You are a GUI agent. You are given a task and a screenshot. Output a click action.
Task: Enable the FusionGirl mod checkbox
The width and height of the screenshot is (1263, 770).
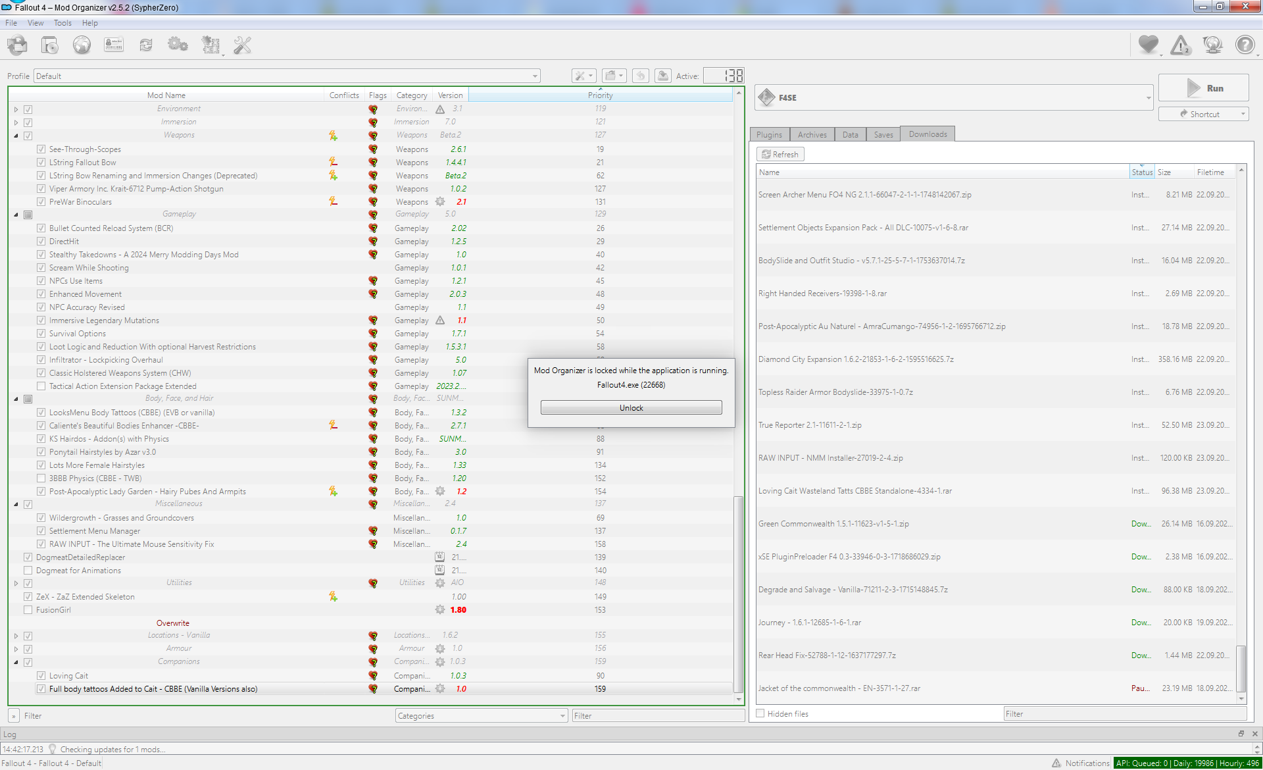(28, 610)
